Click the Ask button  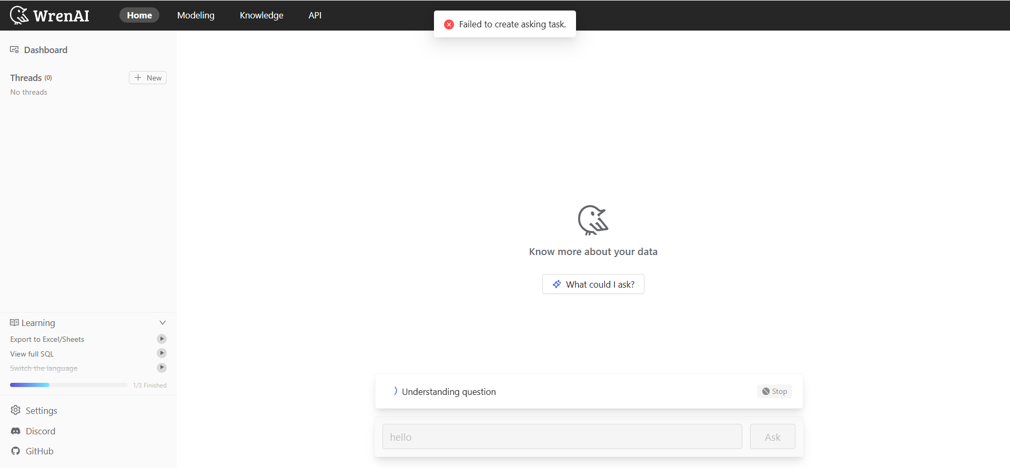772,436
